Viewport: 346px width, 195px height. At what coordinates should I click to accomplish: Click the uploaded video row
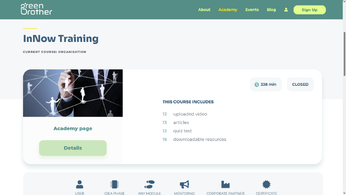(185, 114)
